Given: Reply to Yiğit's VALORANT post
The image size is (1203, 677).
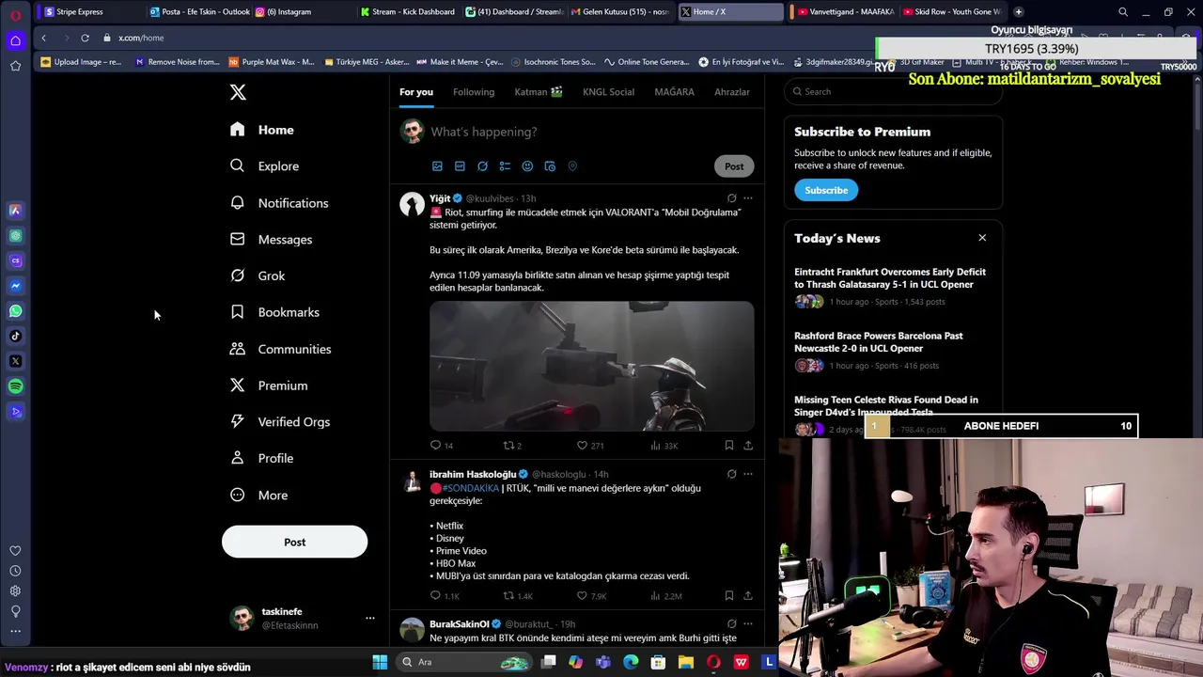Looking at the screenshot, I should point(435,446).
